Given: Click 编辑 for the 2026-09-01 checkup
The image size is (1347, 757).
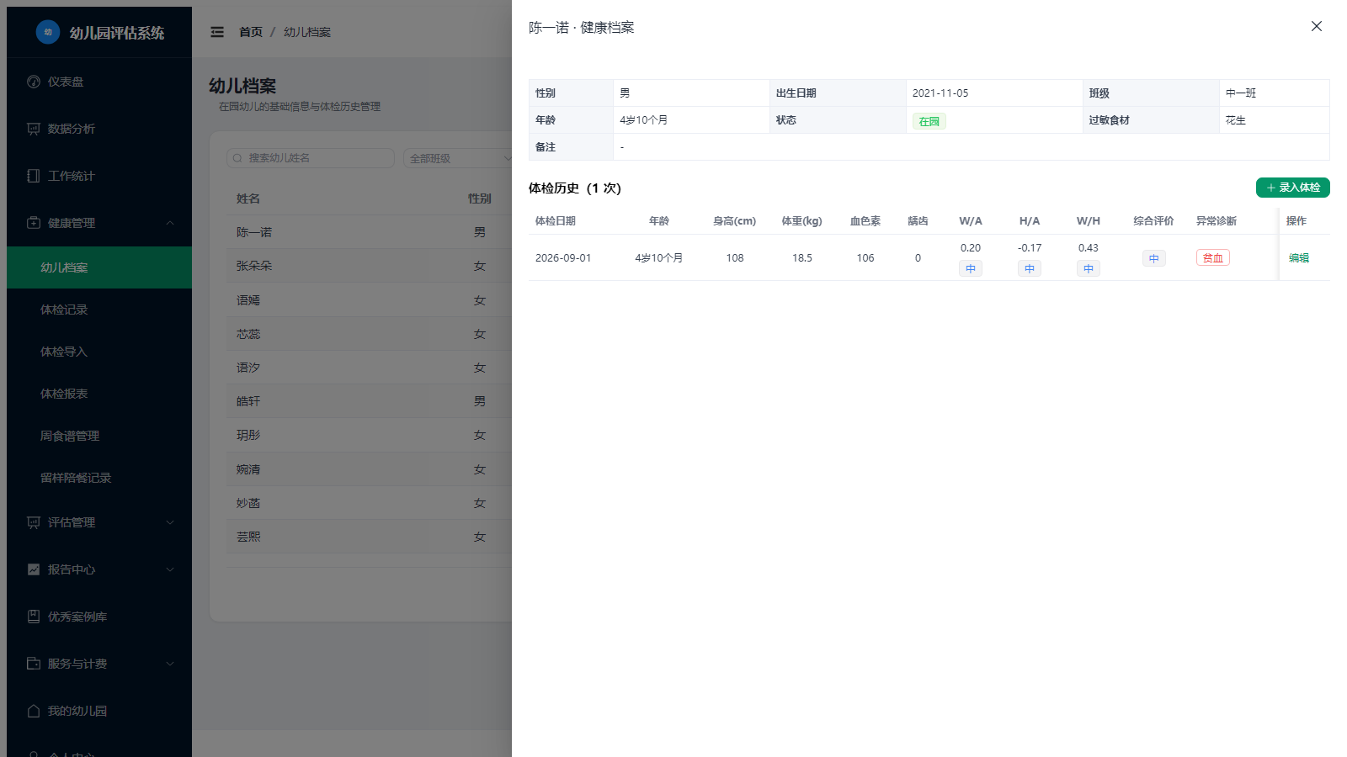Looking at the screenshot, I should click(1299, 258).
